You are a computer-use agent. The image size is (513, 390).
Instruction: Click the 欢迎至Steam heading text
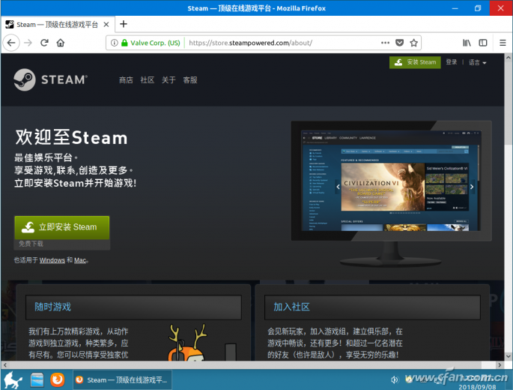coord(71,137)
